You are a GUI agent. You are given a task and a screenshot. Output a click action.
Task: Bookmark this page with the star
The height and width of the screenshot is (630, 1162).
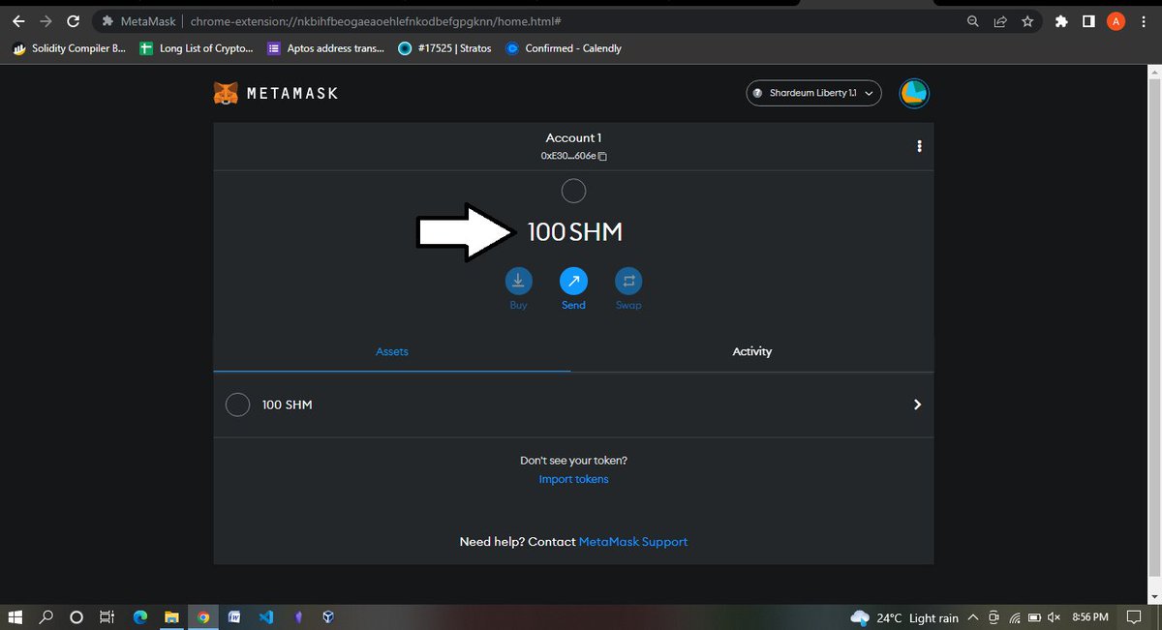point(1027,20)
